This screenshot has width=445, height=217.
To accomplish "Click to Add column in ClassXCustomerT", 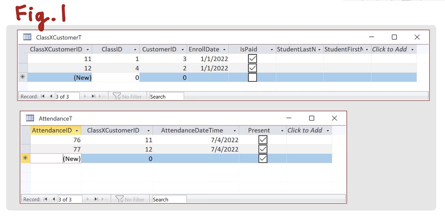I will pyautogui.click(x=389, y=49).
